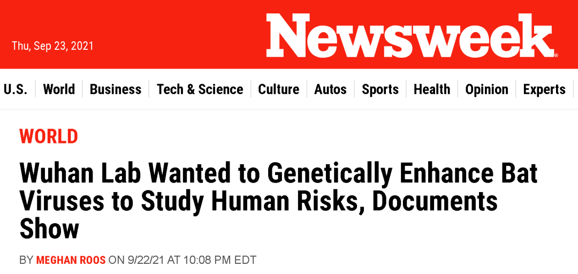The image size is (578, 274).
Task: Open the Sports section
Action: [x=380, y=89]
